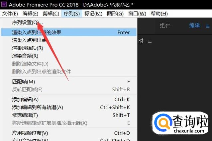Screen dimensions: 212x141
Task: Open the 编辑 workspace panel menu icon
Action: click(x=208, y=26)
